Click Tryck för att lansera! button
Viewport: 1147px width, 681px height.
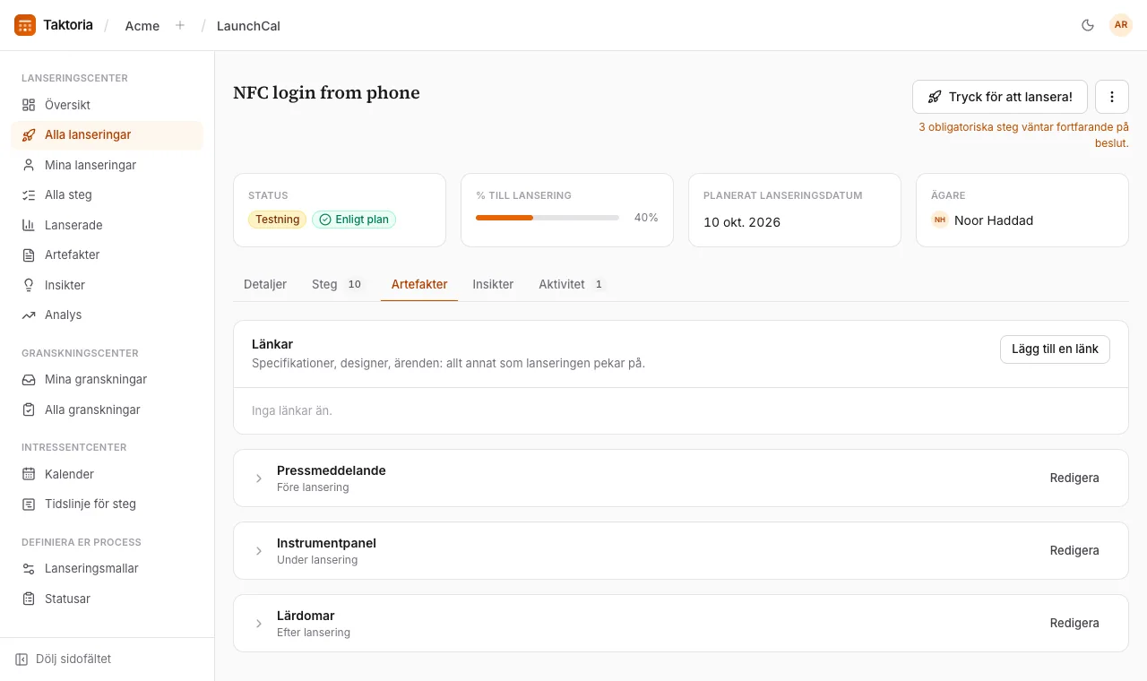[1000, 97]
